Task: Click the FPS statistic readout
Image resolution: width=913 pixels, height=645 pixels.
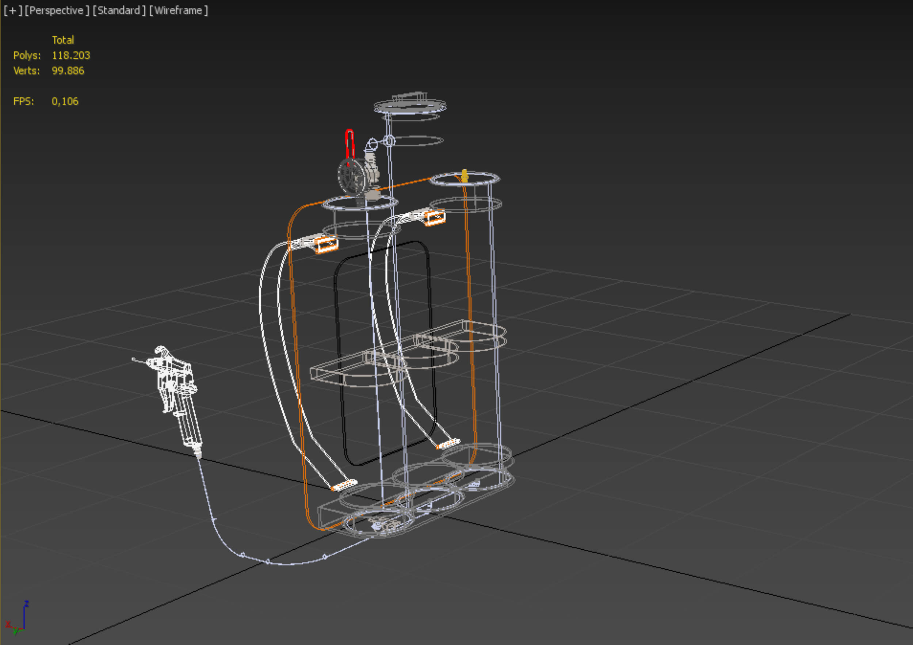Action: tap(64, 102)
